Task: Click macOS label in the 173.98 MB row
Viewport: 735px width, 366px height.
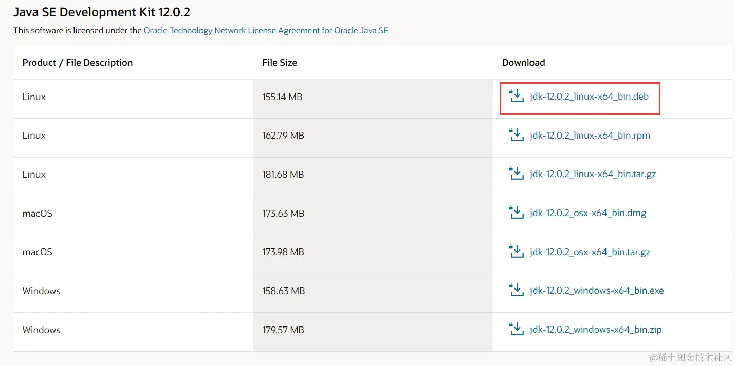Action: [38, 252]
